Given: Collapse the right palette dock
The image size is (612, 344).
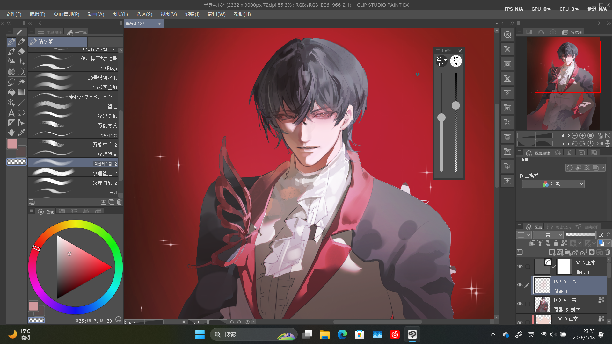Looking at the screenshot, I should click(608, 23).
